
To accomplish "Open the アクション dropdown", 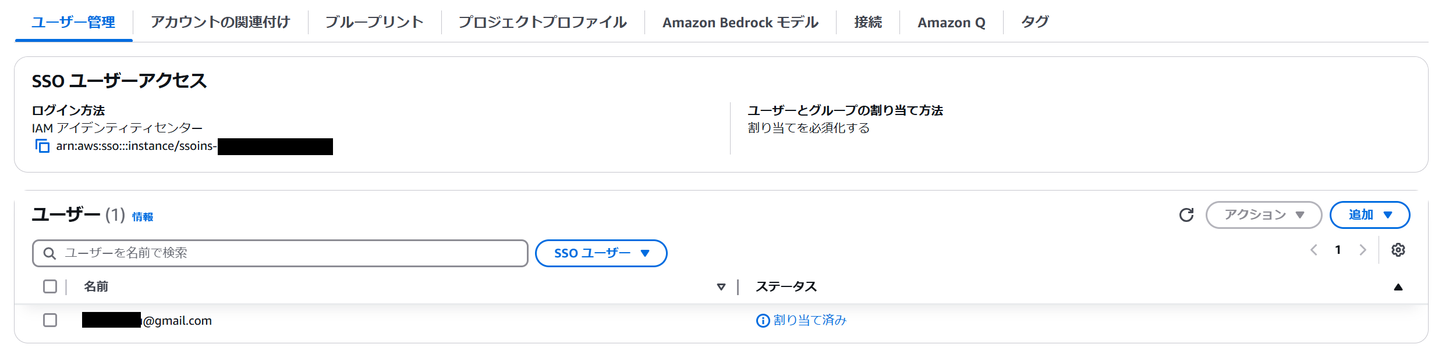I will click(x=1263, y=215).
